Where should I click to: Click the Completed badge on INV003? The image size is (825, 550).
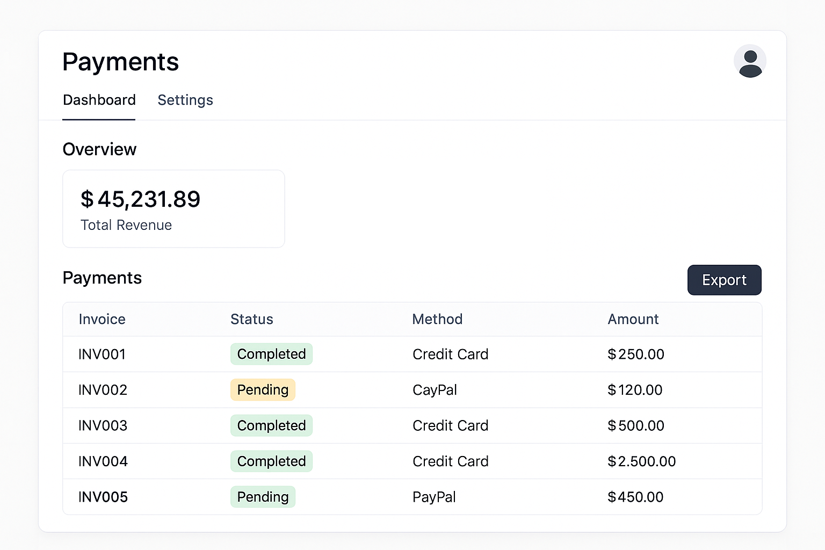(271, 425)
